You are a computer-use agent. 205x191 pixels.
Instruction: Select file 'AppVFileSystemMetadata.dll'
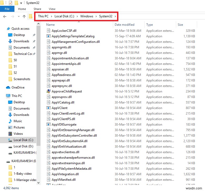[x=71, y=169]
